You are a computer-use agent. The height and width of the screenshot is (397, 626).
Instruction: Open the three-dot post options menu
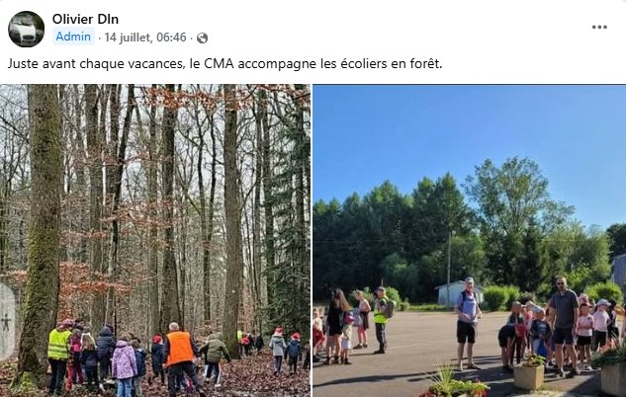click(x=599, y=27)
